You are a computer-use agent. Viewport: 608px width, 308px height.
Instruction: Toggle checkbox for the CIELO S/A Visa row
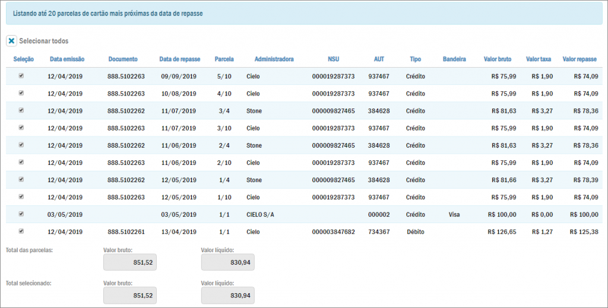(21, 214)
